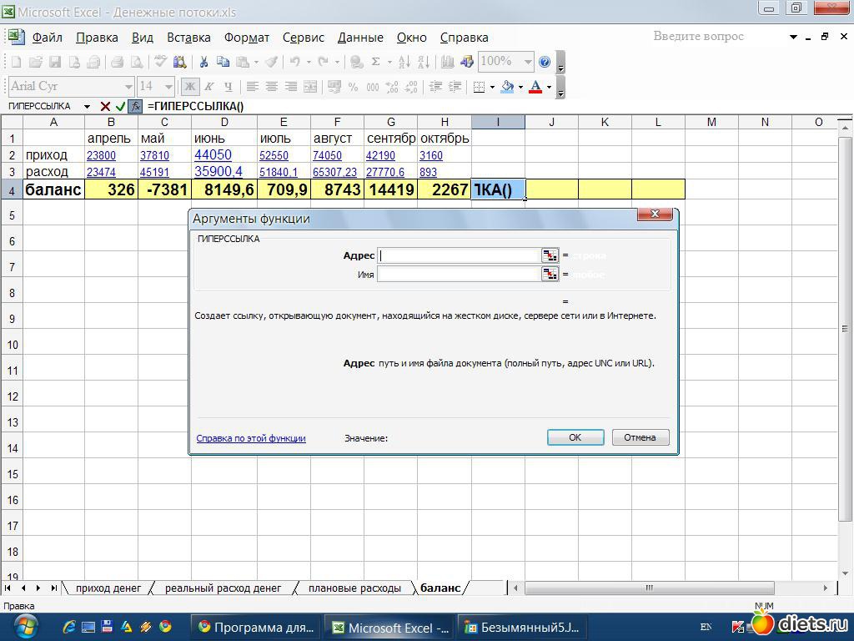Open the Вставка menu
Image resolution: width=854 pixels, height=641 pixels.
[188, 38]
